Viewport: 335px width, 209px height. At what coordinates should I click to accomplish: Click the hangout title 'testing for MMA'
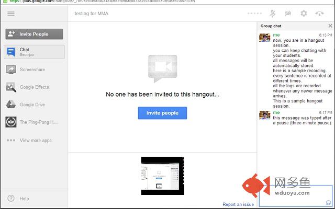point(92,14)
